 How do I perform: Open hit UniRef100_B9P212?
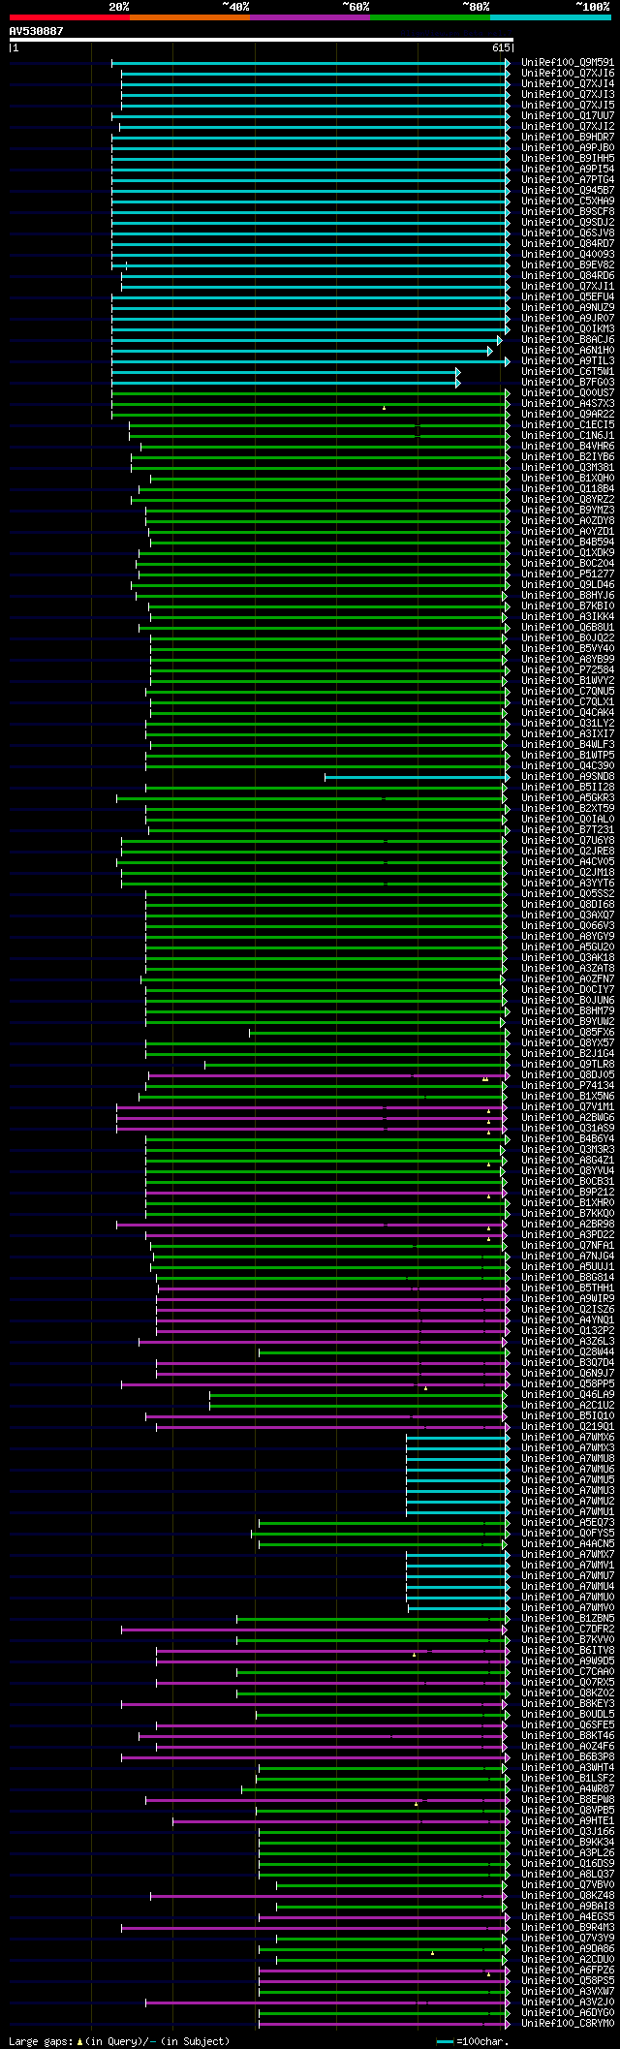tap(568, 1192)
